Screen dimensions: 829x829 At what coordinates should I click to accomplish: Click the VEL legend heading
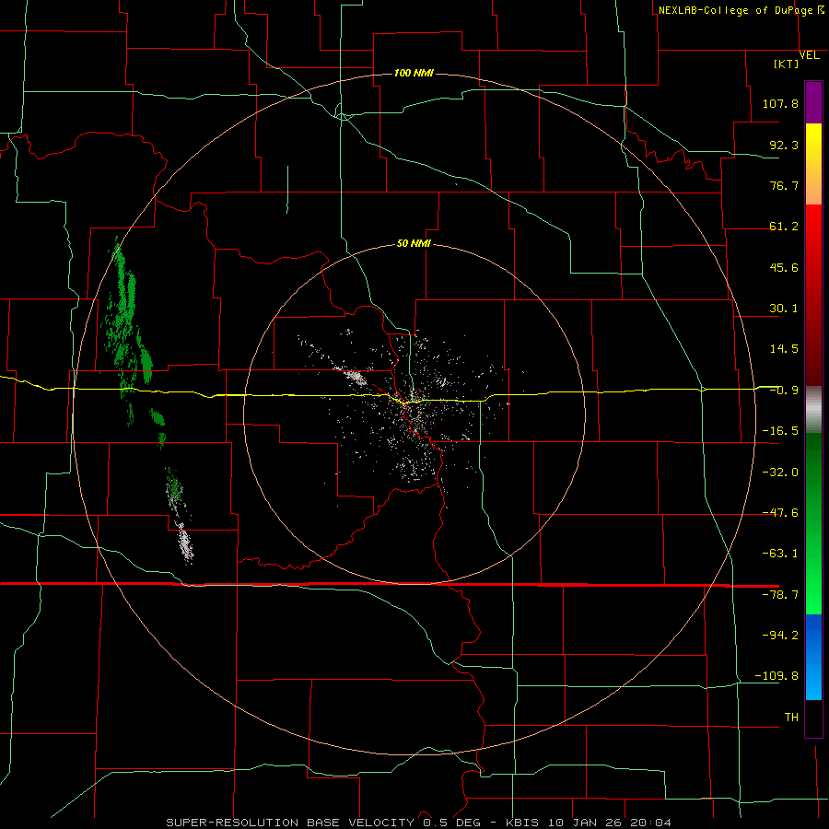[809, 55]
